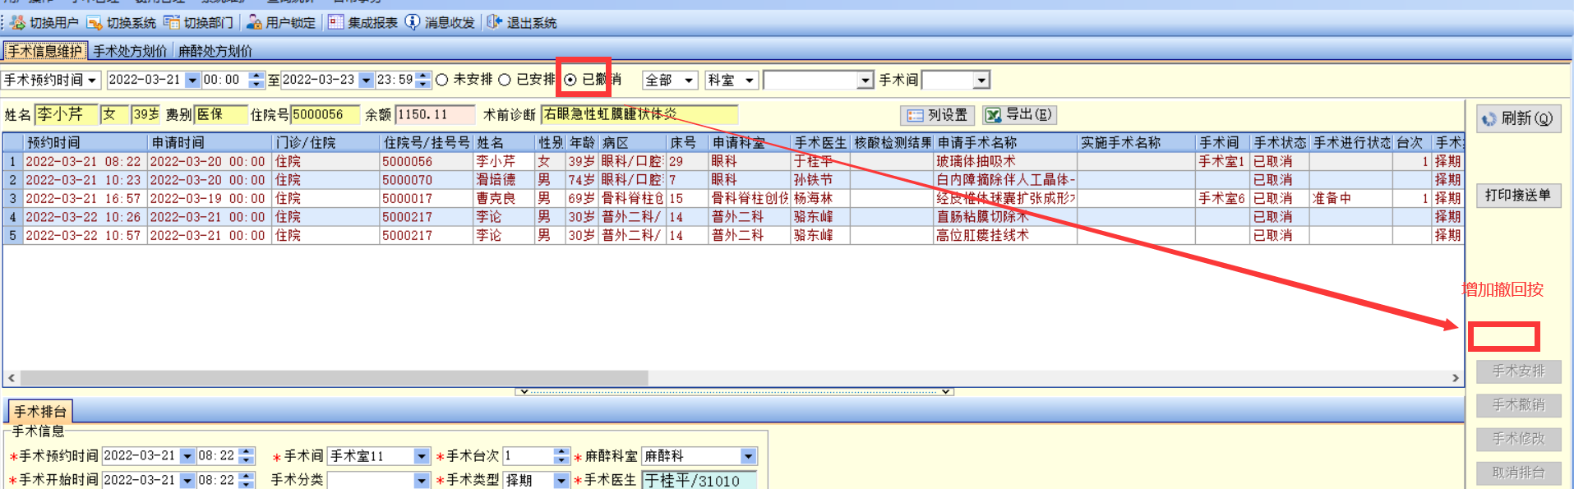This screenshot has width=1574, height=489.
Task: Click the 病区 column header
Action: [632, 143]
